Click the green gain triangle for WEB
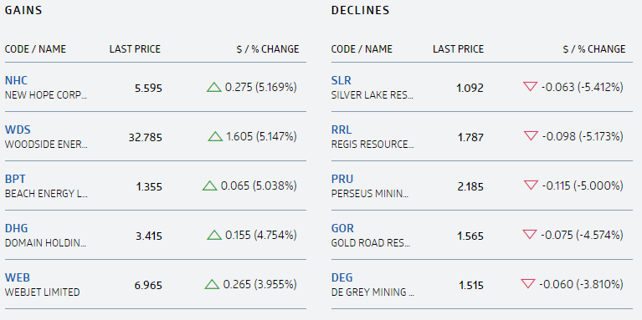642x320 pixels. pyautogui.click(x=212, y=284)
